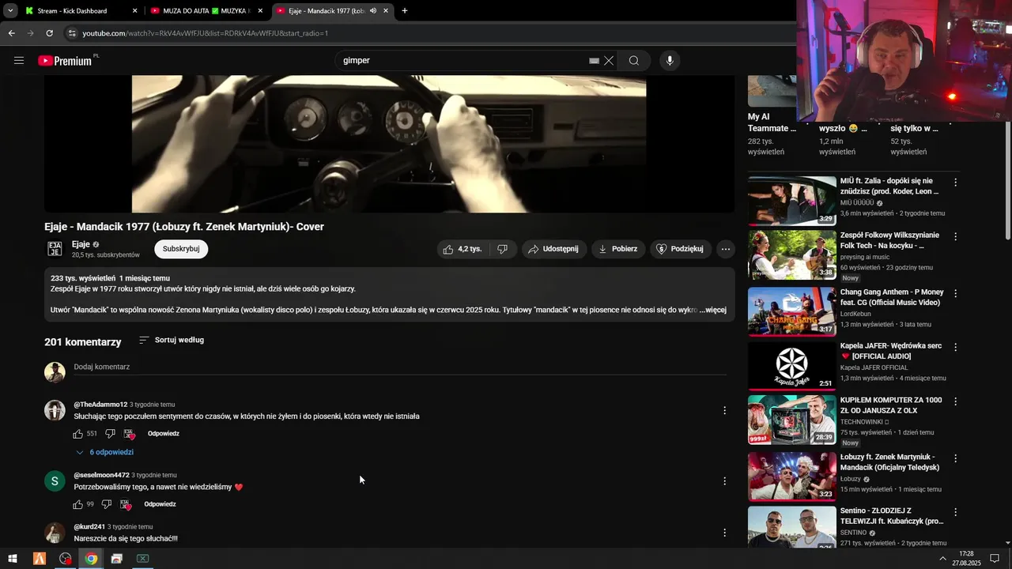Viewport: 1012px width, 569px height.
Task: Click the Udostępnij share button
Action: pos(553,249)
